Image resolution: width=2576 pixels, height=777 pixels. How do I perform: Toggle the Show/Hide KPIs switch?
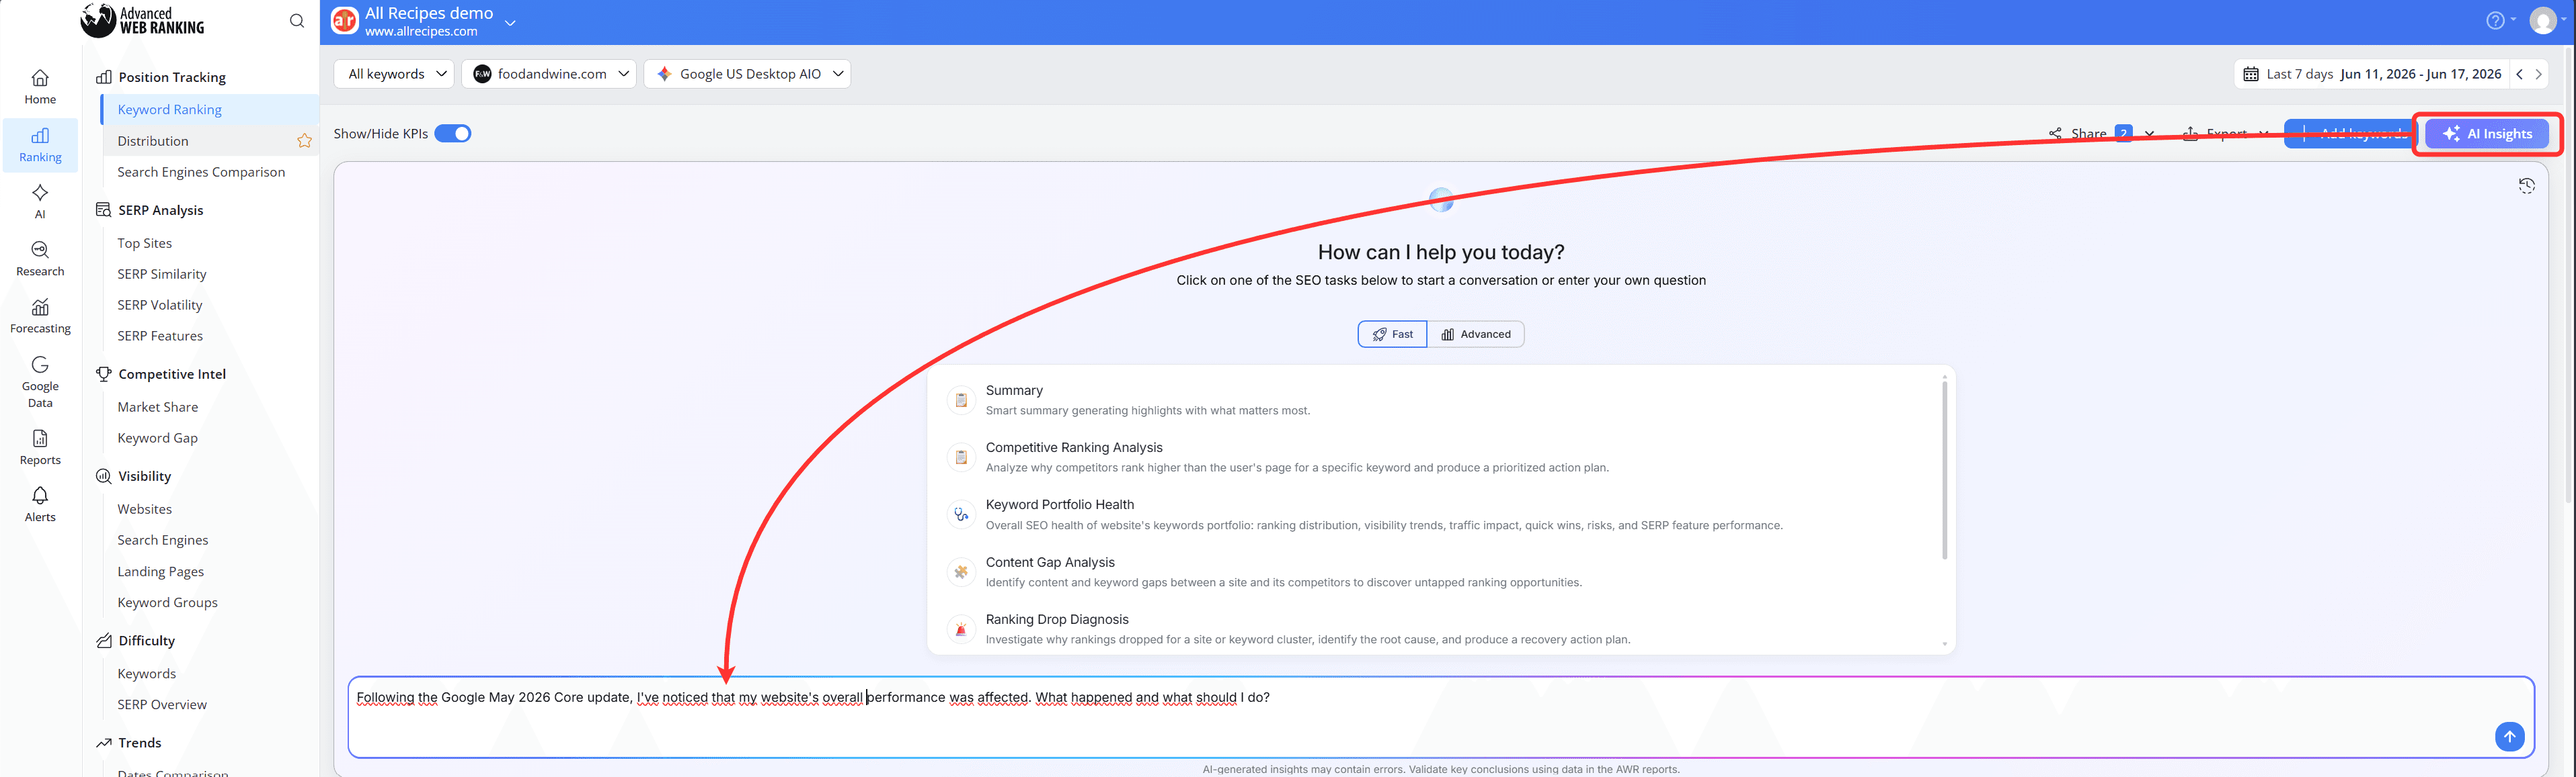coord(453,134)
